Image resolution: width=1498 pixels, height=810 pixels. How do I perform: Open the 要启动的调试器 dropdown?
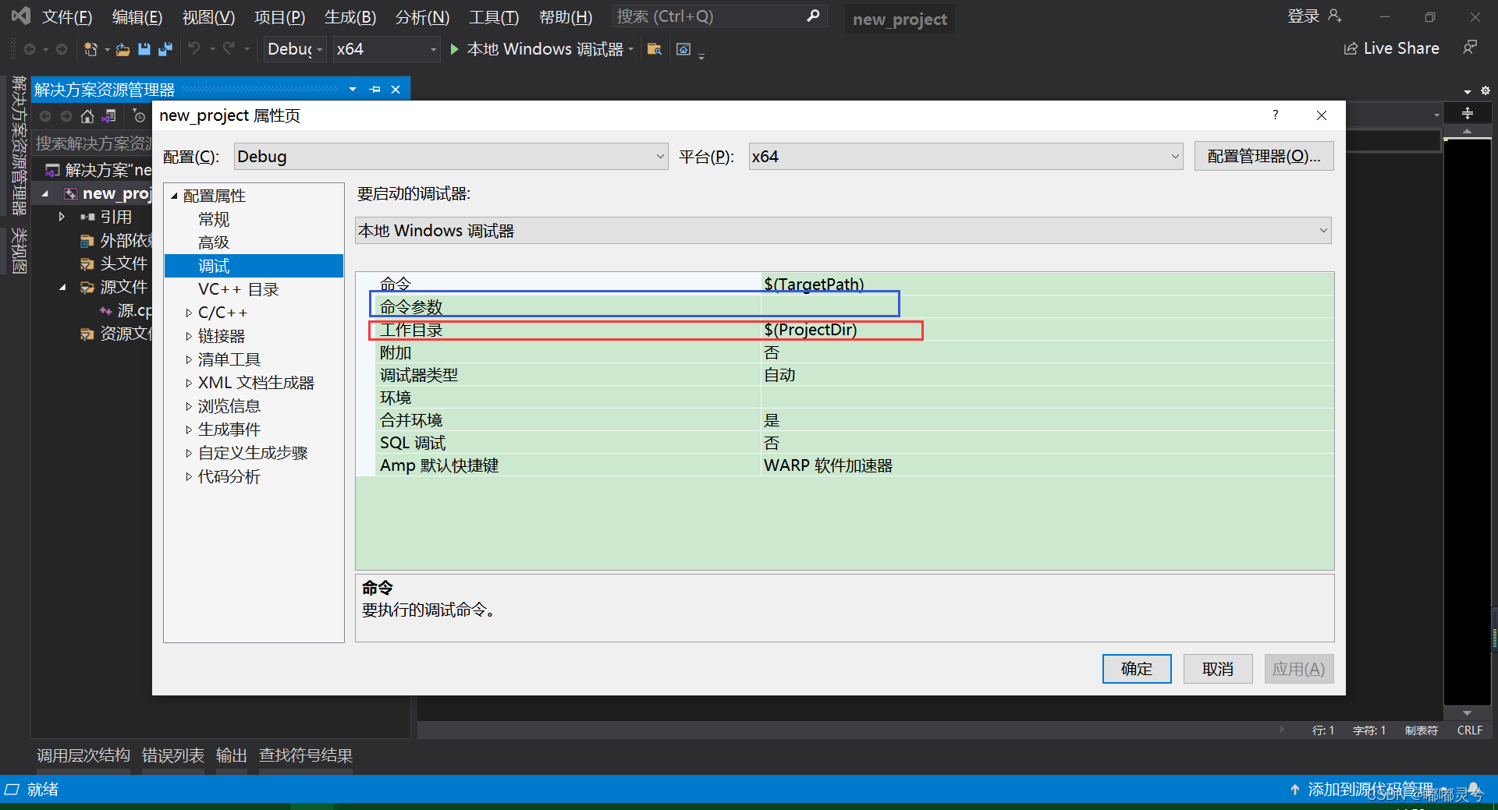point(843,231)
